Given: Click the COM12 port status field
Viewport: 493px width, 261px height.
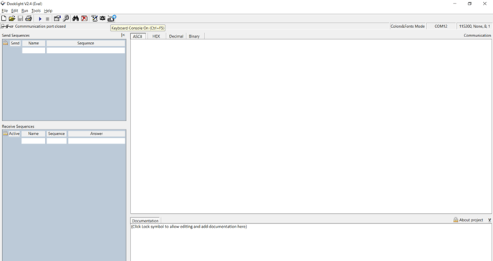Looking at the screenshot, I should pos(441,26).
